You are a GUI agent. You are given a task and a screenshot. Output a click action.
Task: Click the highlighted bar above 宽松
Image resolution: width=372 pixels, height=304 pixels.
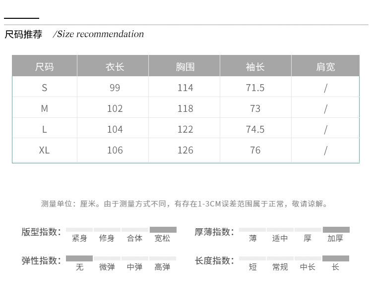tap(163, 230)
